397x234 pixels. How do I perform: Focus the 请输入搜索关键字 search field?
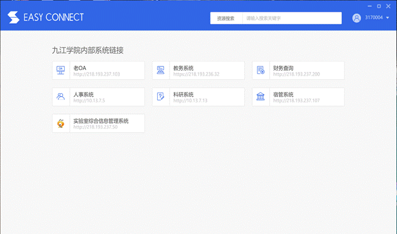point(292,18)
